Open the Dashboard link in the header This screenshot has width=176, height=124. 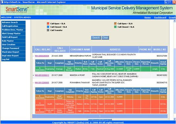click(160, 18)
